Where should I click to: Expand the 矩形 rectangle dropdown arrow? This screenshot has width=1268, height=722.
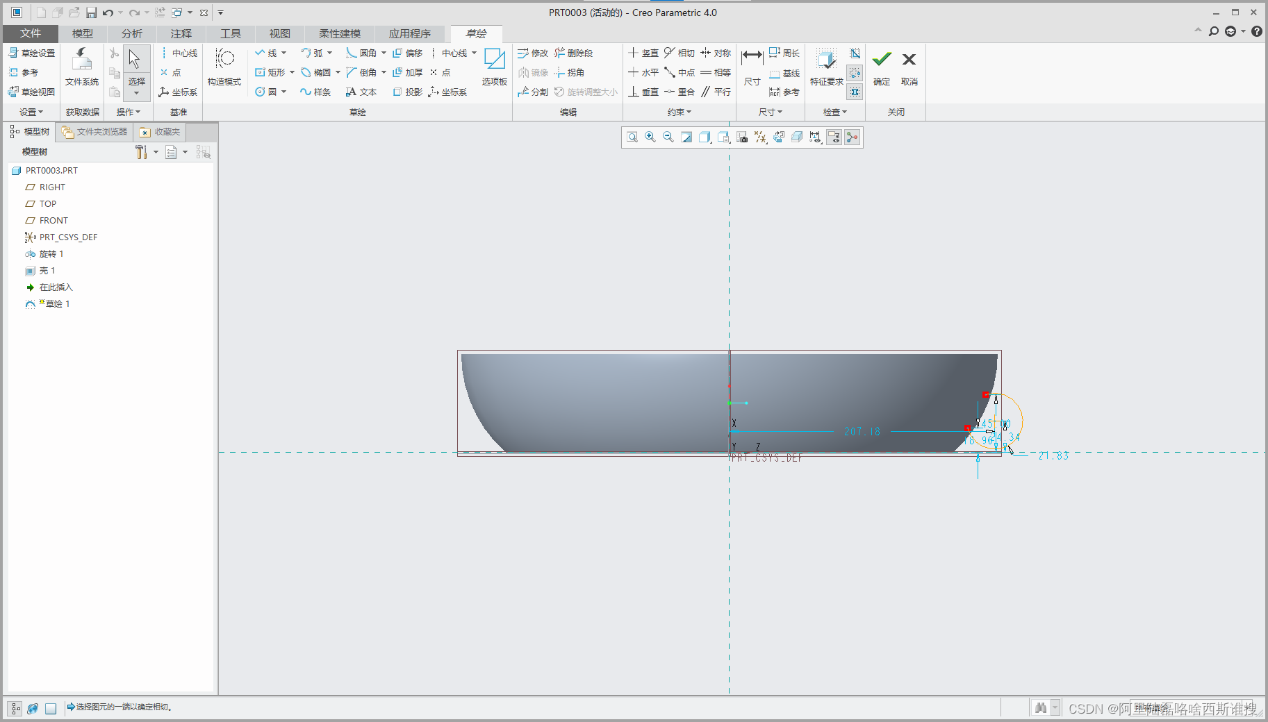pos(293,72)
